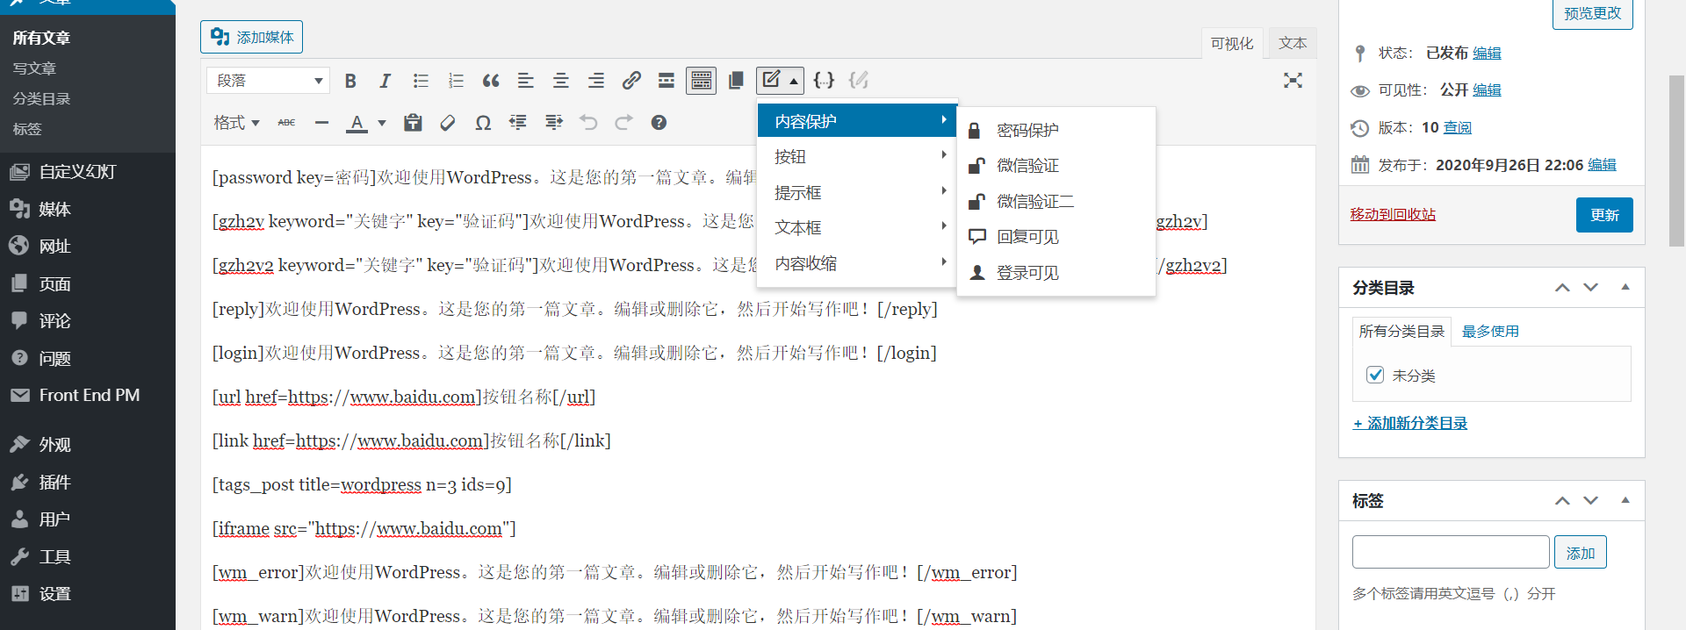Click + 添加新分类目录 link
The height and width of the screenshot is (630, 1686).
pos(1409,423)
